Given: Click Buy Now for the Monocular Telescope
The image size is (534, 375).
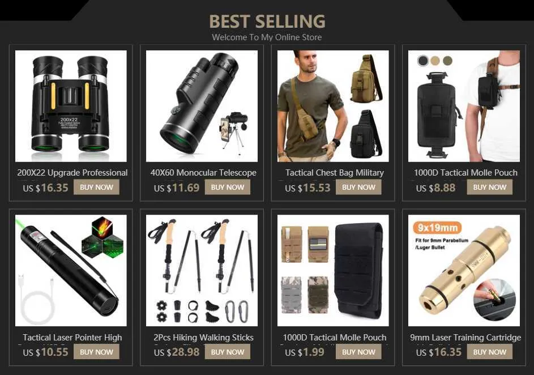Looking at the screenshot, I should pyautogui.click(x=228, y=187).
